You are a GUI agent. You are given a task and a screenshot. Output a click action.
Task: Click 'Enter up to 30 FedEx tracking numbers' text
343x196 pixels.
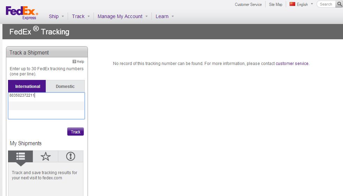click(47, 71)
